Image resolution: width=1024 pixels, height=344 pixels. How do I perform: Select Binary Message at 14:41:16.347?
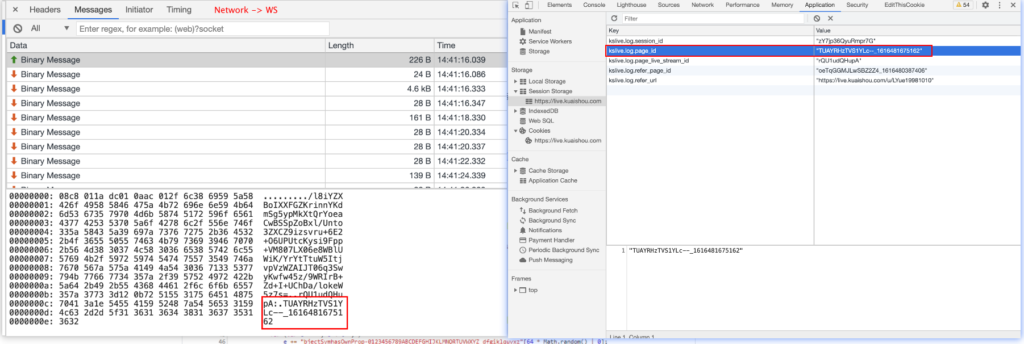point(257,103)
